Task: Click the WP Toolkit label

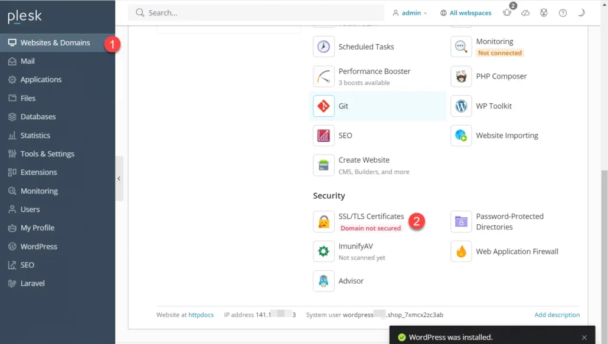Action: pyautogui.click(x=493, y=106)
